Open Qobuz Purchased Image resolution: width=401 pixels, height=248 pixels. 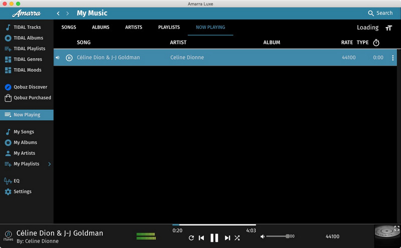[27, 98]
